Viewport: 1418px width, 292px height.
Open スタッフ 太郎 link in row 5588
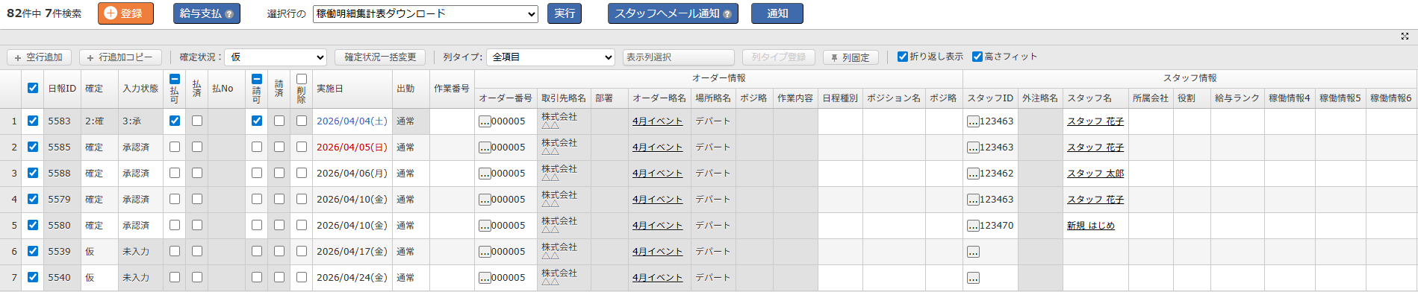click(1095, 174)
